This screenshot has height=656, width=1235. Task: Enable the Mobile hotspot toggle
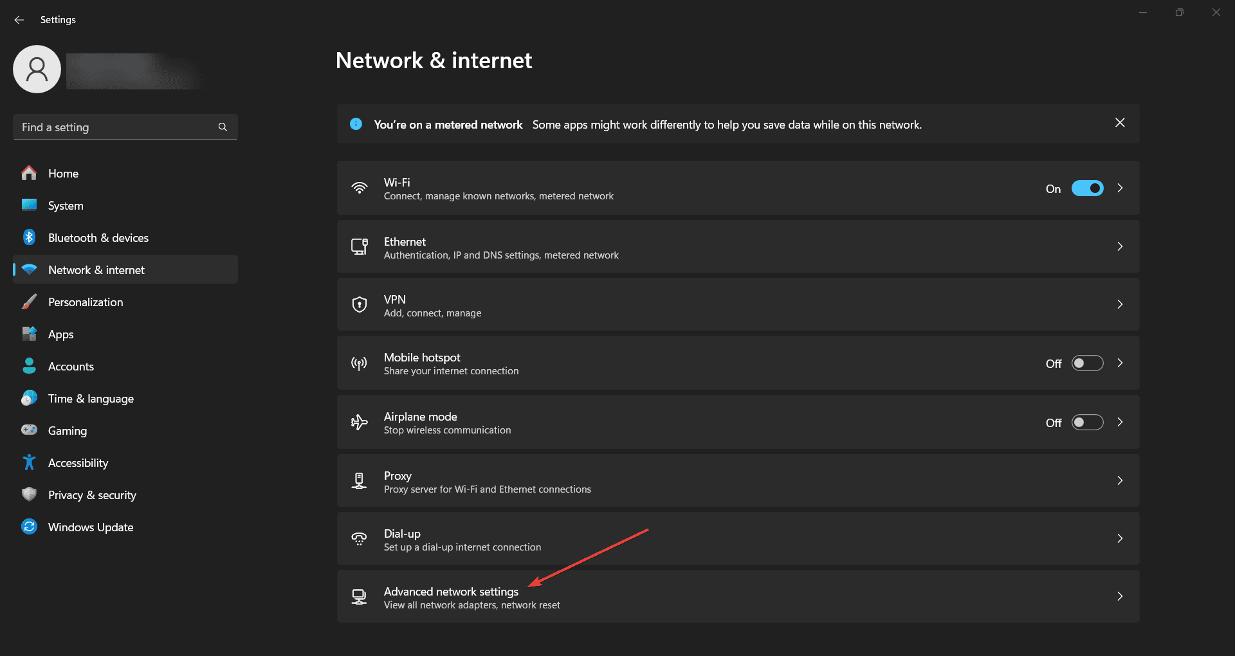(x=1087, y=363)
